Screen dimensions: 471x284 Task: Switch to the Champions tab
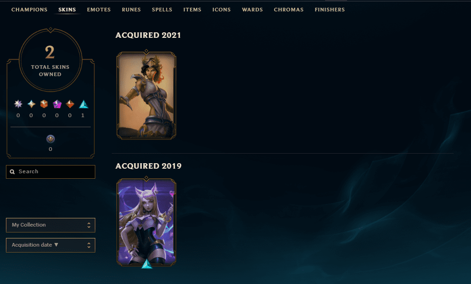coord(30,10)
